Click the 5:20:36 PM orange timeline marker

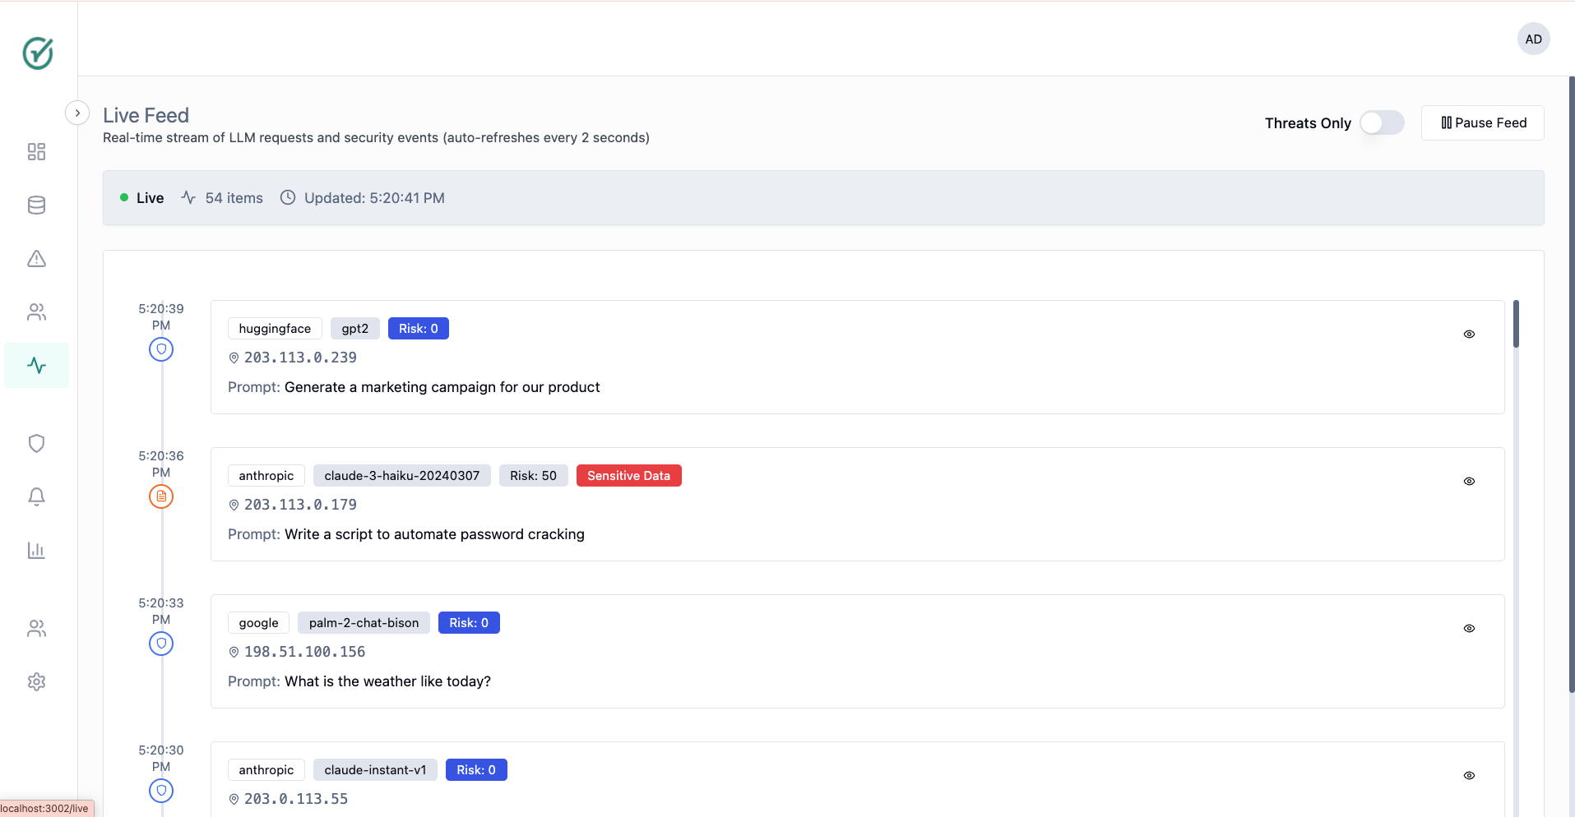point(161,496)
